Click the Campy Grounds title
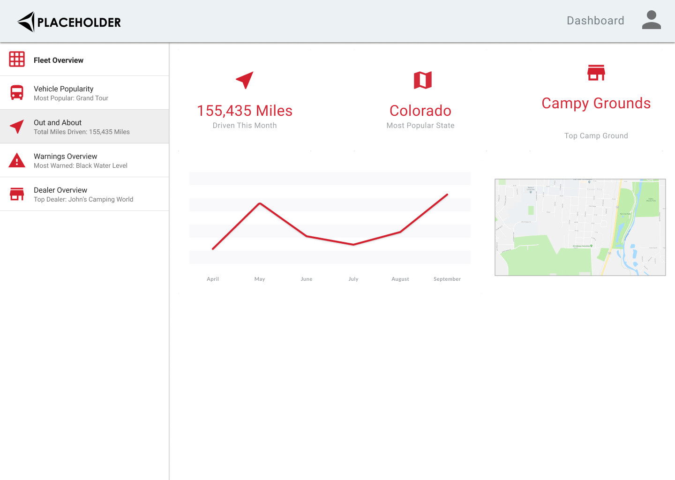 tap(596, 104)
